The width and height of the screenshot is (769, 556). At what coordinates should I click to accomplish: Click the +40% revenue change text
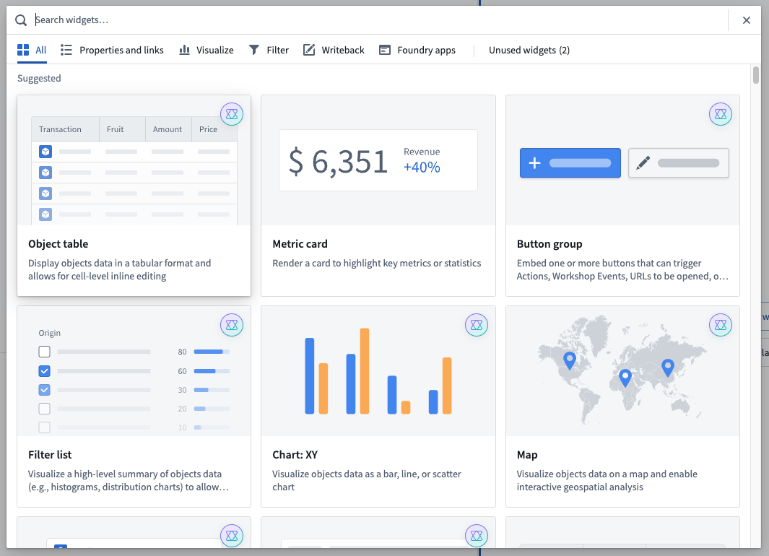click(x=422, y=168)
